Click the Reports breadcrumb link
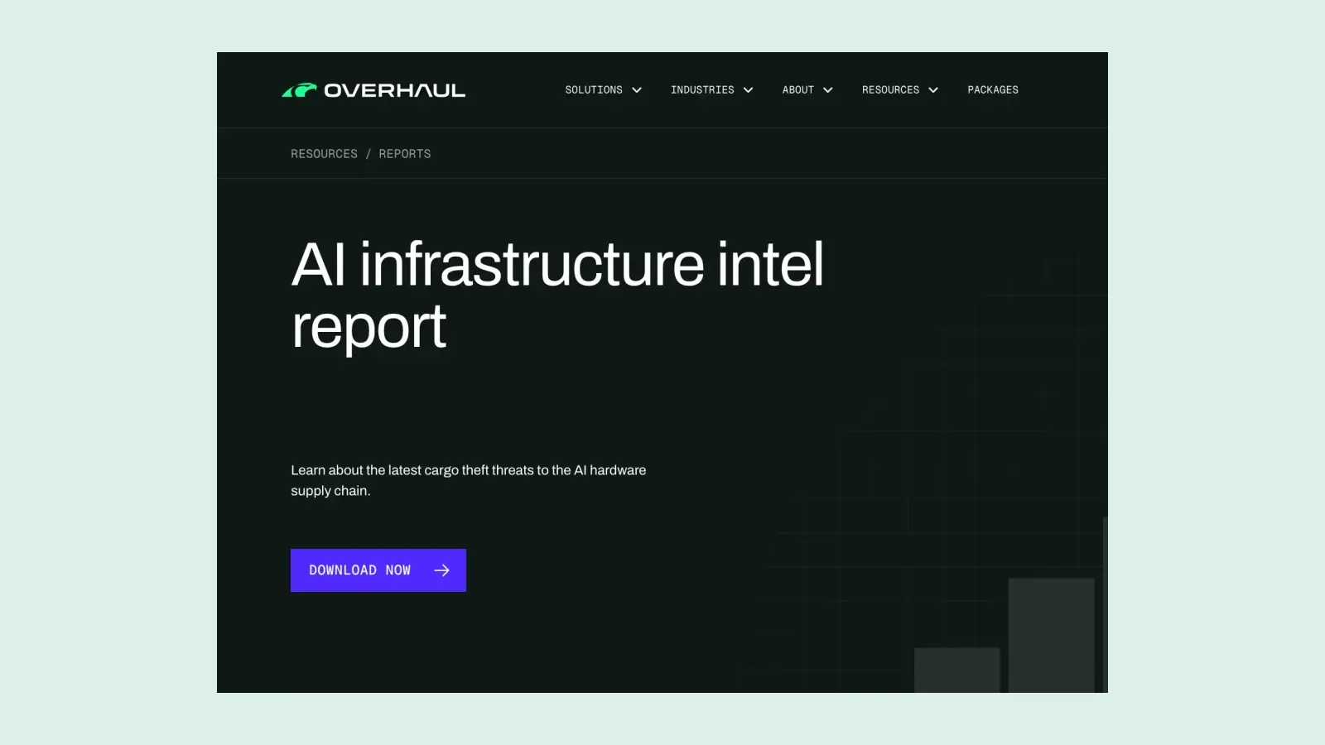The image size is (1325, 745). tap(405, 154)
